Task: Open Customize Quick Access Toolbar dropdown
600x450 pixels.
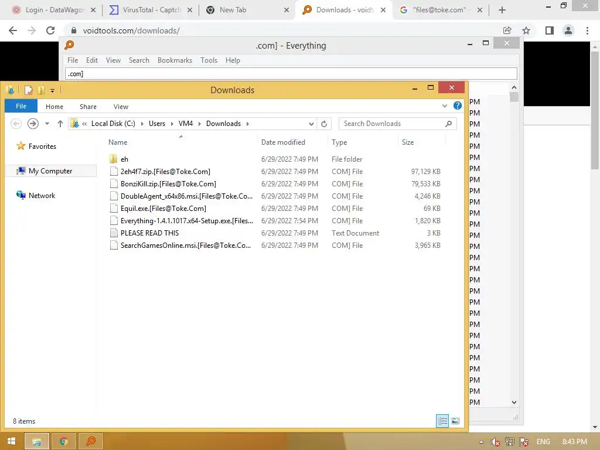Action: (52, 91)
